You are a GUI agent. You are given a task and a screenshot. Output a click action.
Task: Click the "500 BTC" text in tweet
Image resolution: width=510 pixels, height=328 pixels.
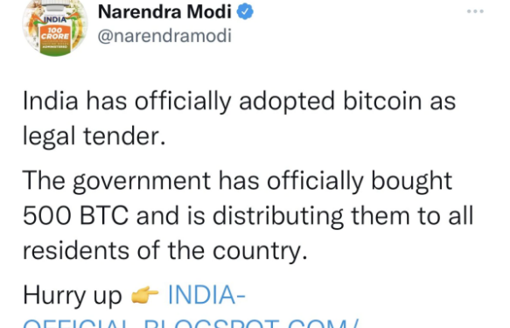click(75, 215)
